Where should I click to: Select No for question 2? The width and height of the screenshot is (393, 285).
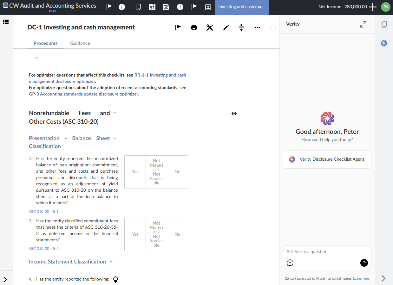click(x=178, y=172)
